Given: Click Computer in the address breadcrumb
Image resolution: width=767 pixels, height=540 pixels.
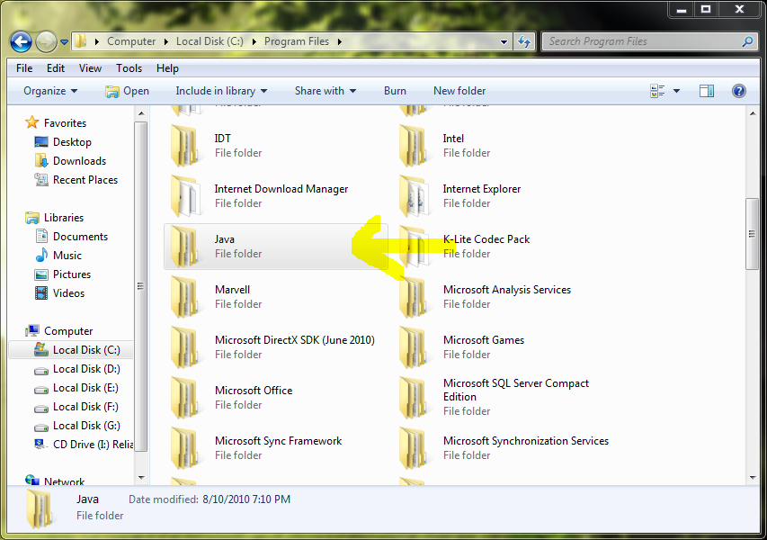Looking at the screenshot, I should point(131,41).
